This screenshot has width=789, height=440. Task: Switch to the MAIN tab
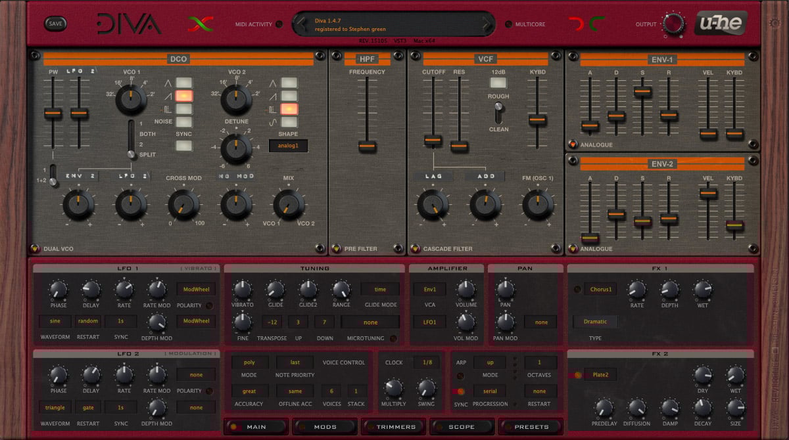(256, 427)
